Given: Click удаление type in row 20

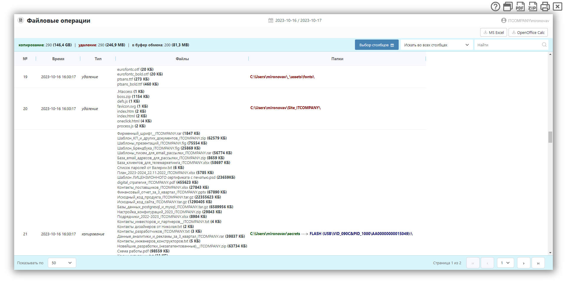Looking at the screenshot, I should coord(90,109).
